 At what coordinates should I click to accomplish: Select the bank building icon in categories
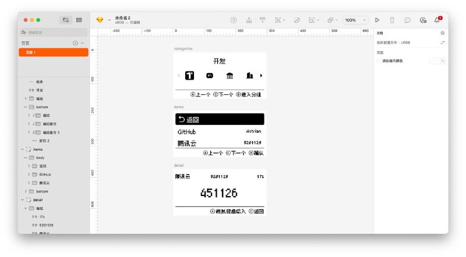pyautogui.click(x=230, y=76)
